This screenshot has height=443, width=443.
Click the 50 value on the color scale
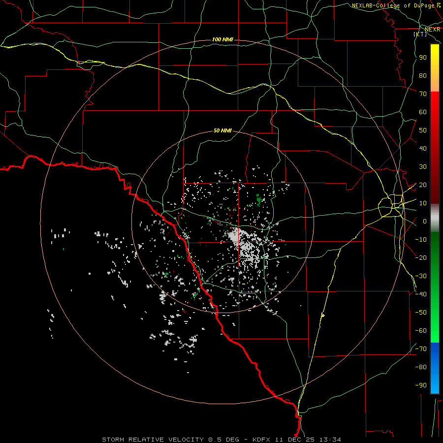423,130
